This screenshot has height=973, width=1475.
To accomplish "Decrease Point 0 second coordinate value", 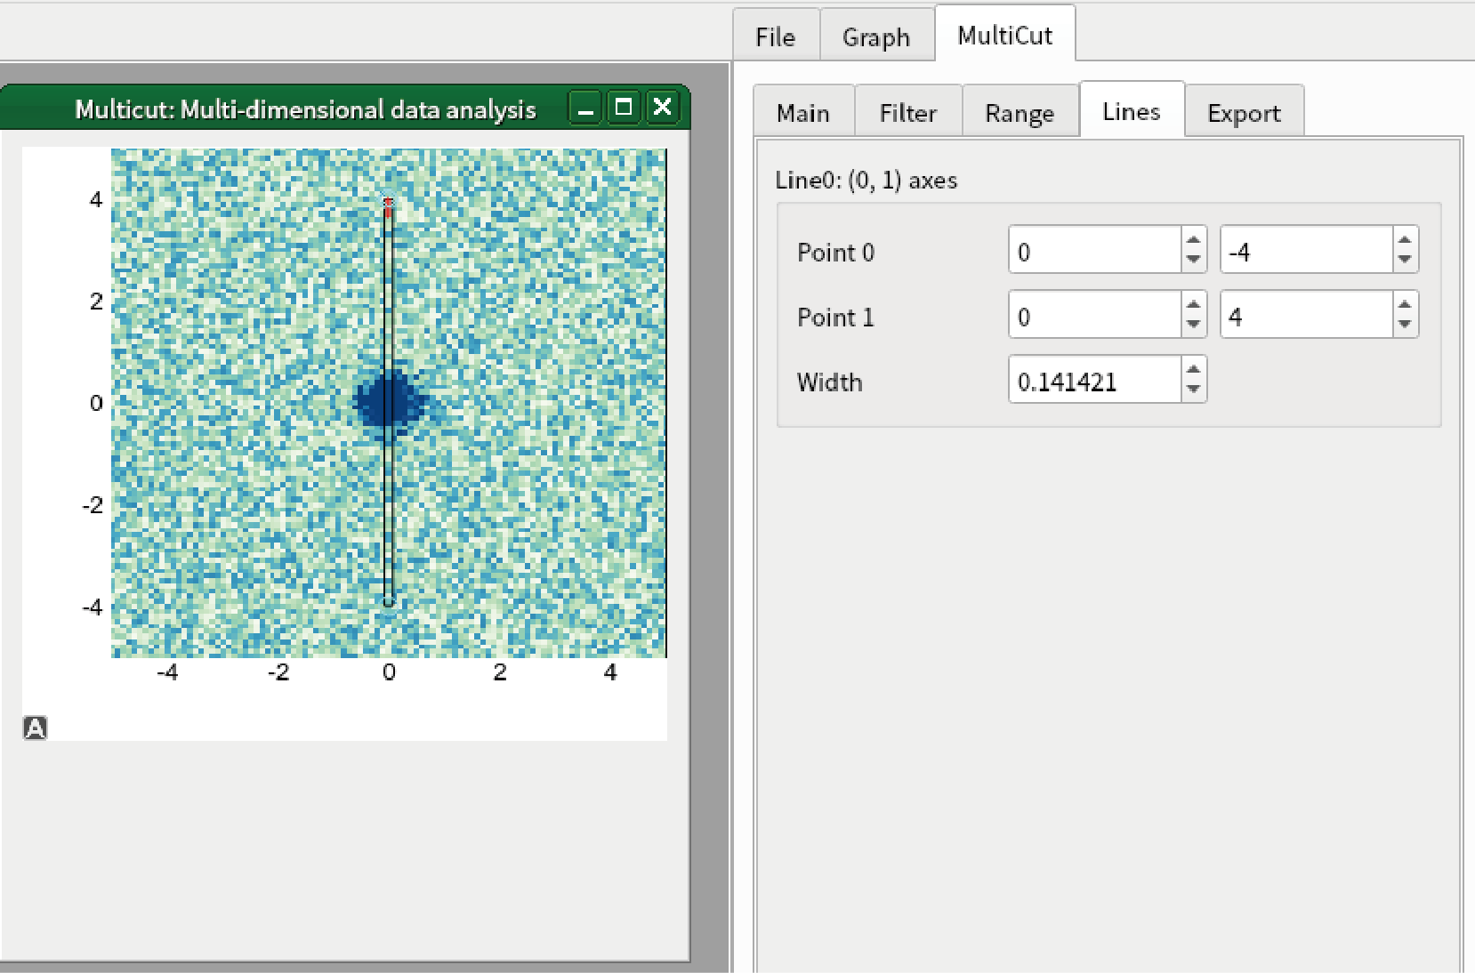I will [1405, 261].
